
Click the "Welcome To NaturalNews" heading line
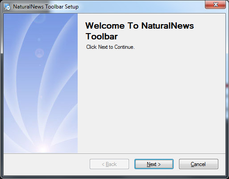pyautogui.click(x=140, y=26)
